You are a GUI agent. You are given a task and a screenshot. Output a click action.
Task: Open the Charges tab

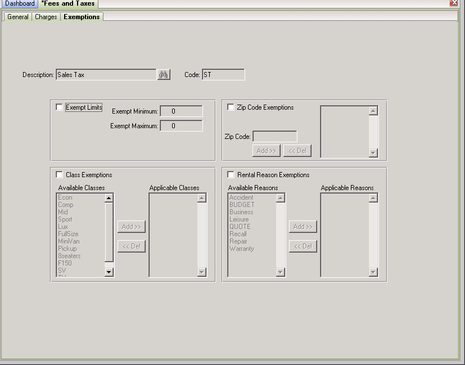[x=46, y=17]
